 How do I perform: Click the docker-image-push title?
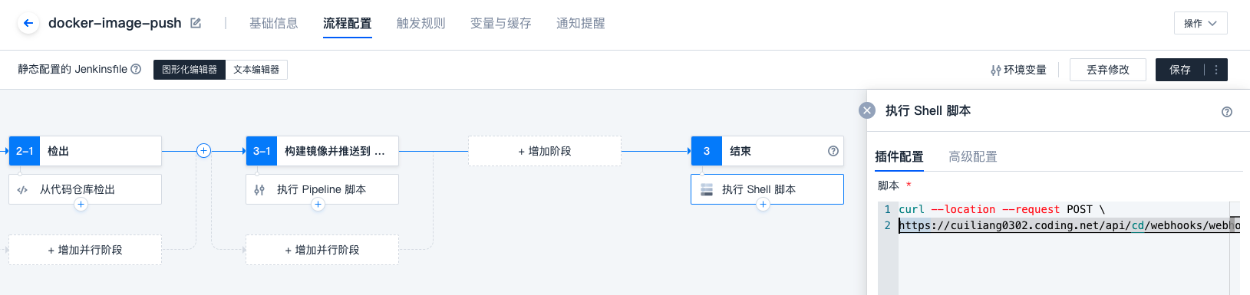point(115,23)
